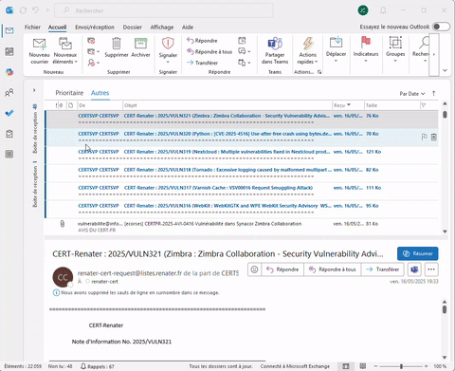455x371 pixels.
Task: Open the Calendar view in sidebar
Action: [9, 51]
